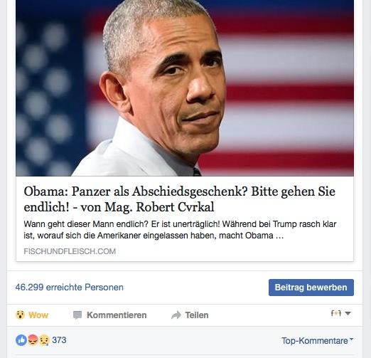The image size is (371, 358).
Task: Click the post-as page identity icon
Action: (336, 313)
